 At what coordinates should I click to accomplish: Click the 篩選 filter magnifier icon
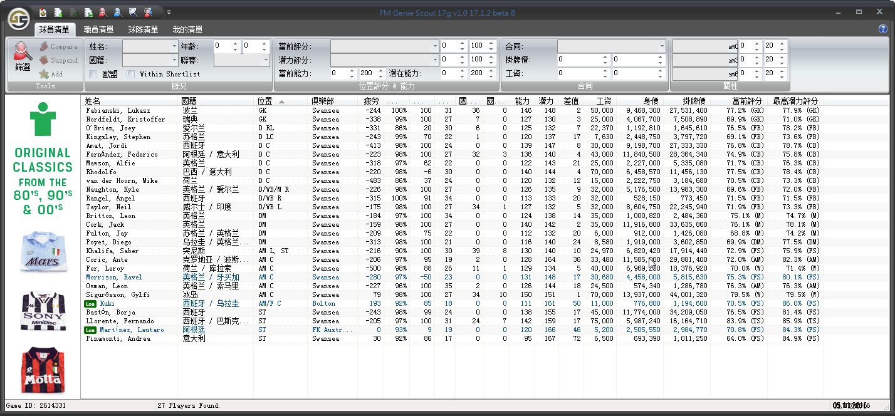pos(23,55)
